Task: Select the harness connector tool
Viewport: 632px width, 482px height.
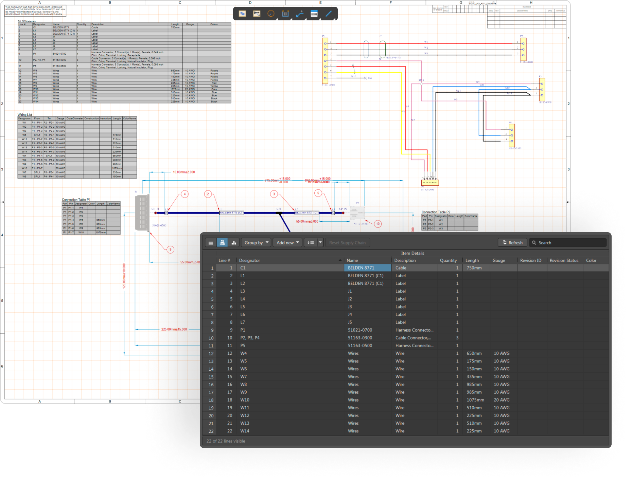Action: pos(257,14)
